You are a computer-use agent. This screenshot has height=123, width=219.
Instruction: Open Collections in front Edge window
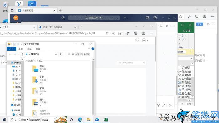pos(135,33)
